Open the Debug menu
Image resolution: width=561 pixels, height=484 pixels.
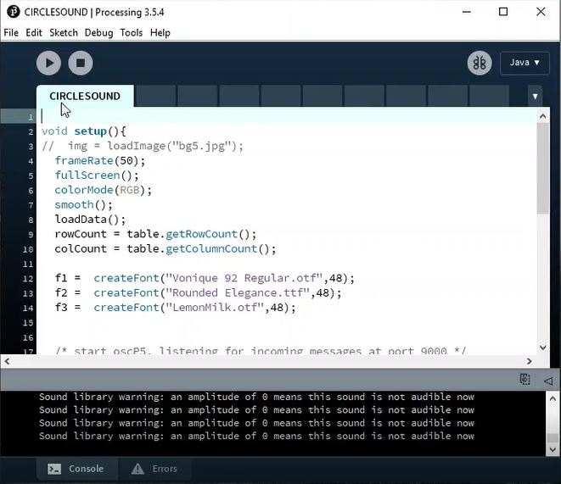pyautogui.click(x=98, y=32)
